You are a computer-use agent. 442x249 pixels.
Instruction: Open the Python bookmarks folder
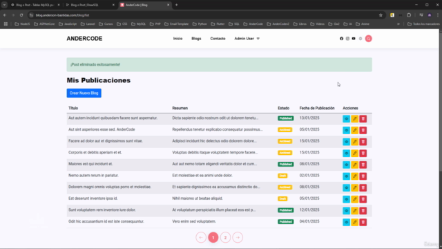200,24
